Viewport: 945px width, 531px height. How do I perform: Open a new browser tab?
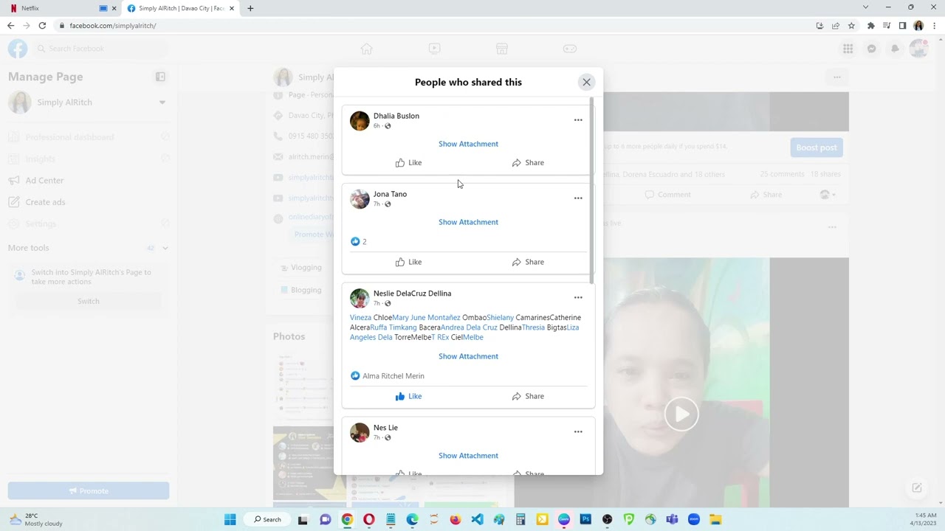click(250, 8)
